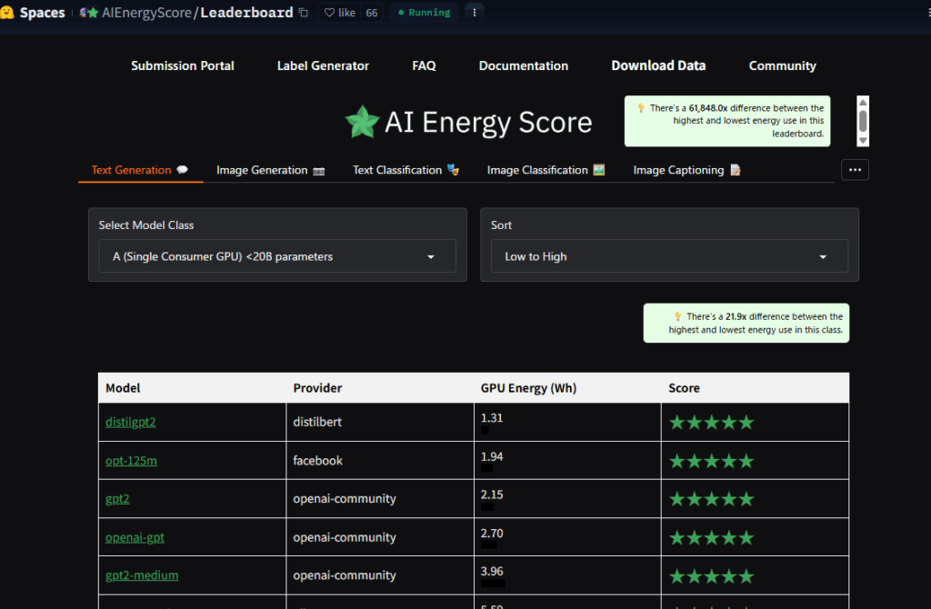
Task: Open the gpt2-medium model link
Action: pos(142,575)
